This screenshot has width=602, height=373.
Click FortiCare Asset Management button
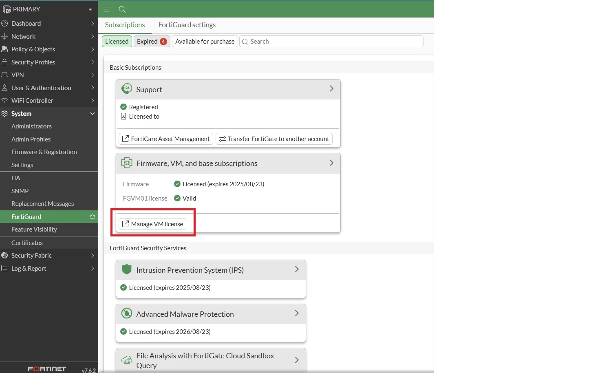[x=166, y=139]
